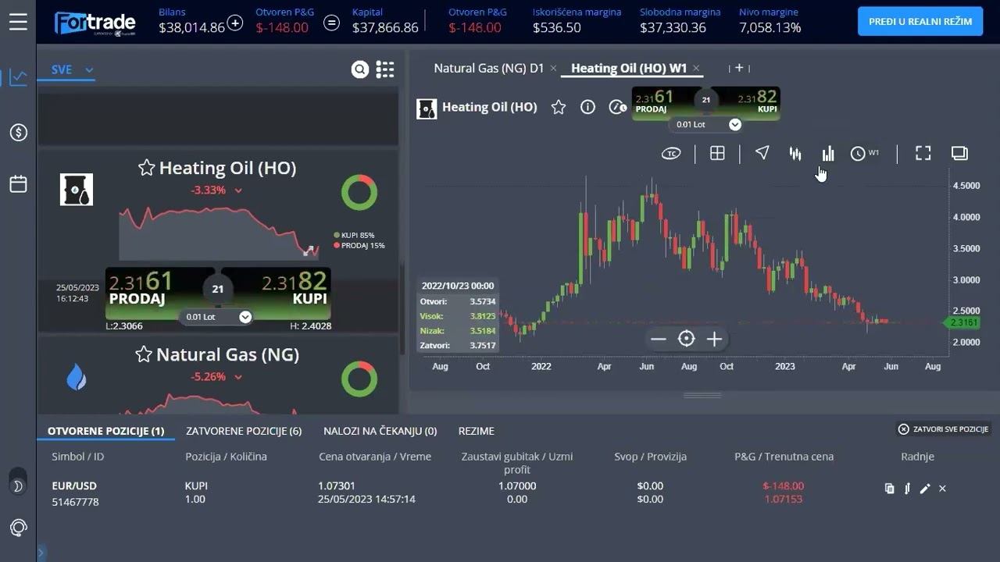Open the REZIME tab

476,431
